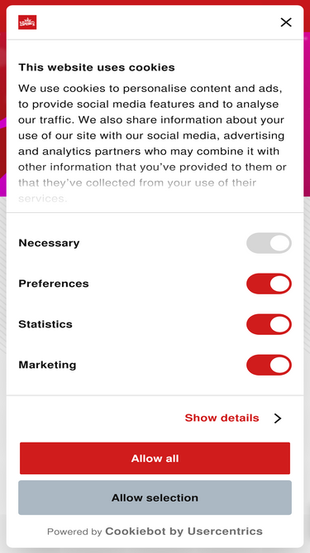Select the Preferences category label
This screenshot has height=553, width=310.
tap(54, 284)
